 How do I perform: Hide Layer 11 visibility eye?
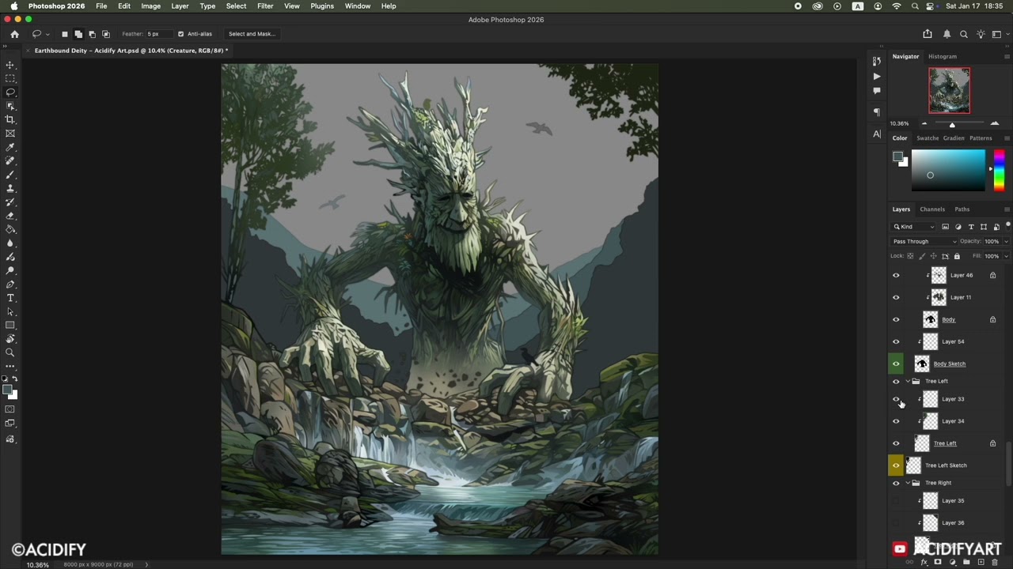point(896,297)
